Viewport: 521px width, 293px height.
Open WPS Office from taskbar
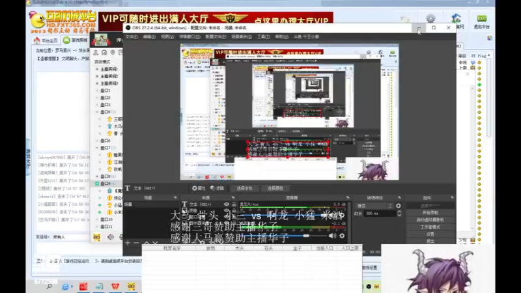(x=115, y=286)
